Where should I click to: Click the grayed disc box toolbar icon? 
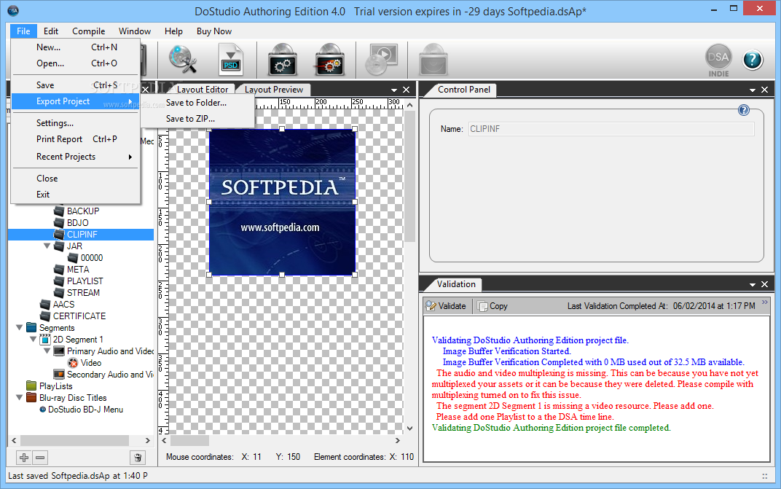(x=433, y=59)
